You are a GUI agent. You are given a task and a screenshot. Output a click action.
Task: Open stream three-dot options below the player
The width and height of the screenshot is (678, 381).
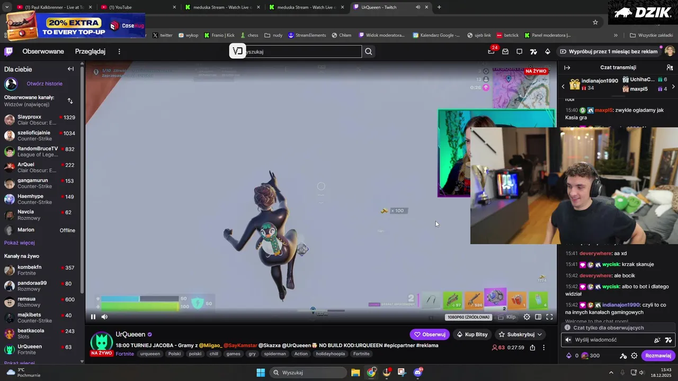click(x=543, y=348)
